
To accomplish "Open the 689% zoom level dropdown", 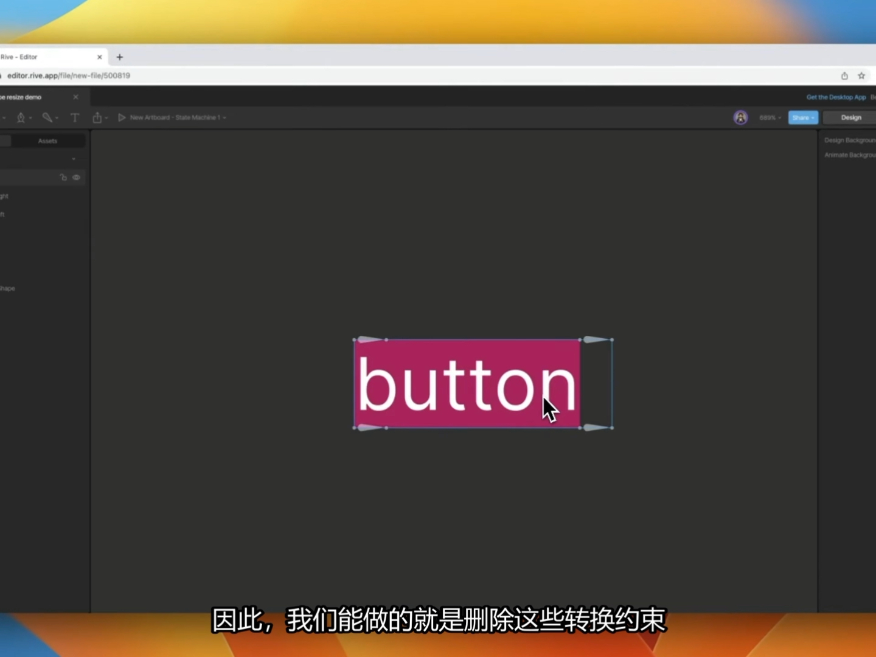I will [770, 117].
